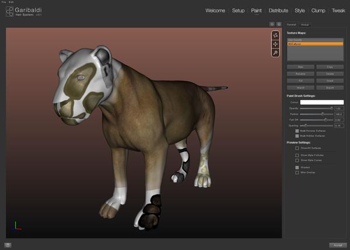The image size is (350, 250).
Task: Click the help icon in bottom-left corner
Action: (x=8, y=245)
